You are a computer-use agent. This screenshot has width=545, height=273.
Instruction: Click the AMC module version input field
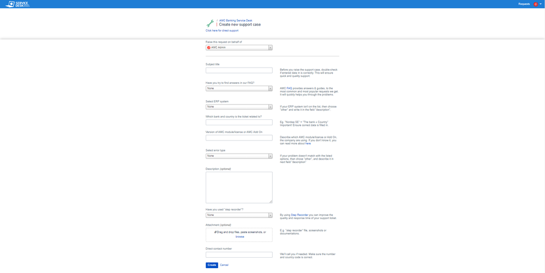pyautogui.click(x=239, y=138)
